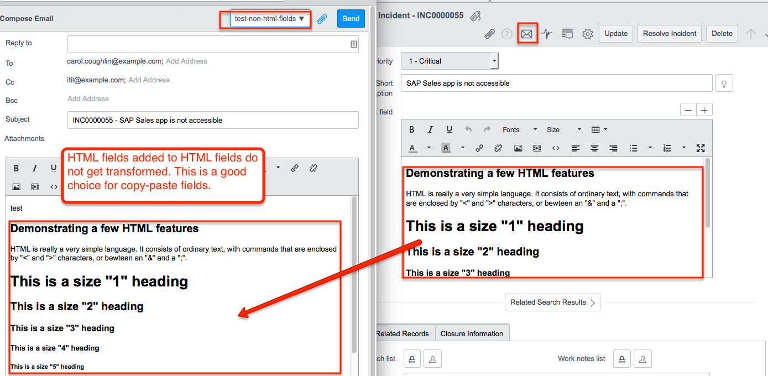This screenshot has height=376, width=768.
Task: Click the paperclip attachment icon beside INC0000055
Action: (475, 15)
